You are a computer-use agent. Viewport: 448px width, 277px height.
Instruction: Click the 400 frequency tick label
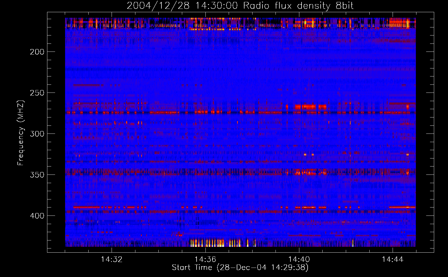37,216
